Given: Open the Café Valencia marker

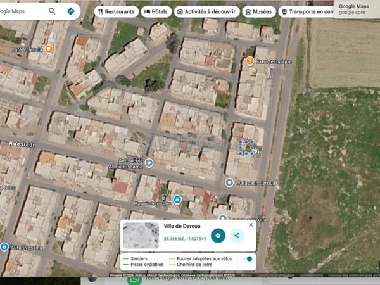Looking at the screenshot, I should click(49, 49).
